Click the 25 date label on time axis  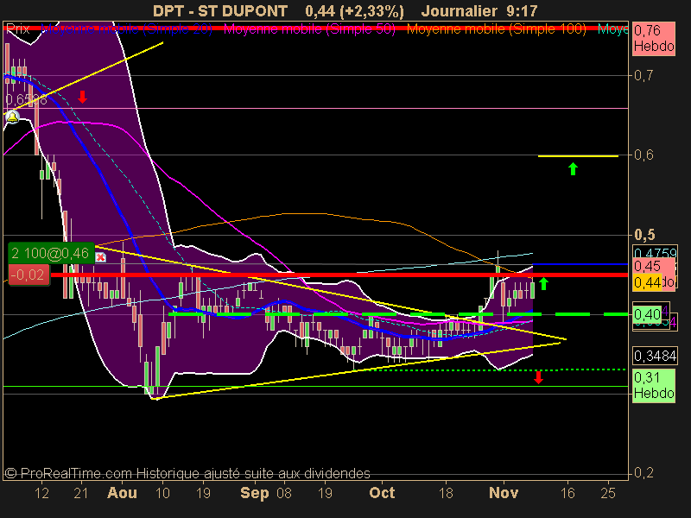pyautogui.click(x=608, y=492)
